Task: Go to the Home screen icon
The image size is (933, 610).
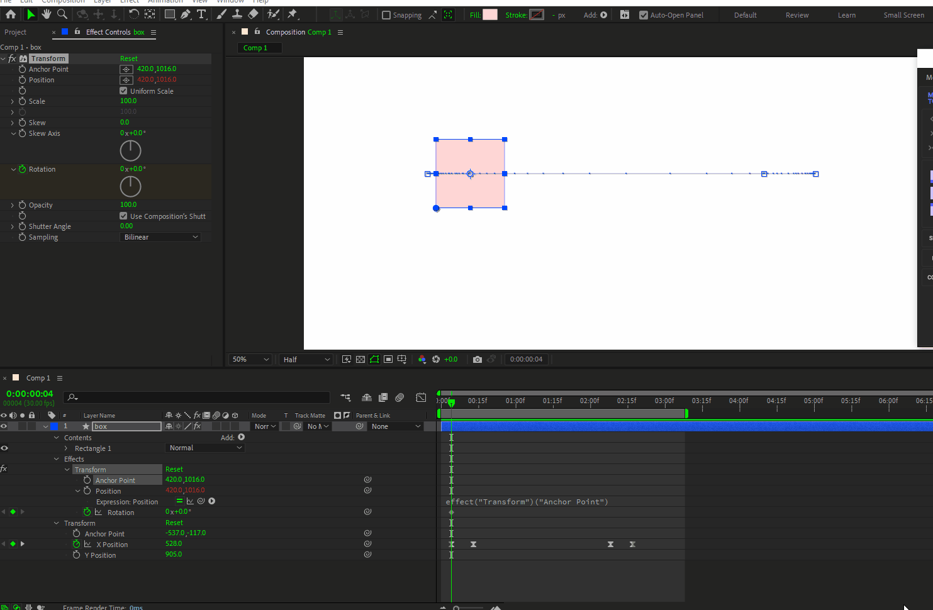Action: [11, 14]
